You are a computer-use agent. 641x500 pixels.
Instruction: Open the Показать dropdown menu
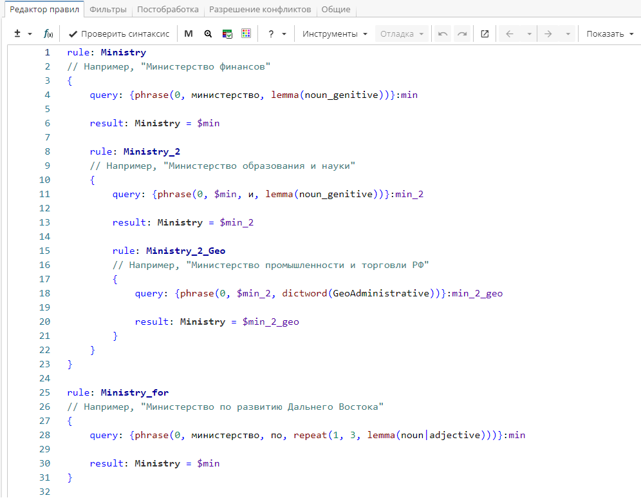coord(609,34)
